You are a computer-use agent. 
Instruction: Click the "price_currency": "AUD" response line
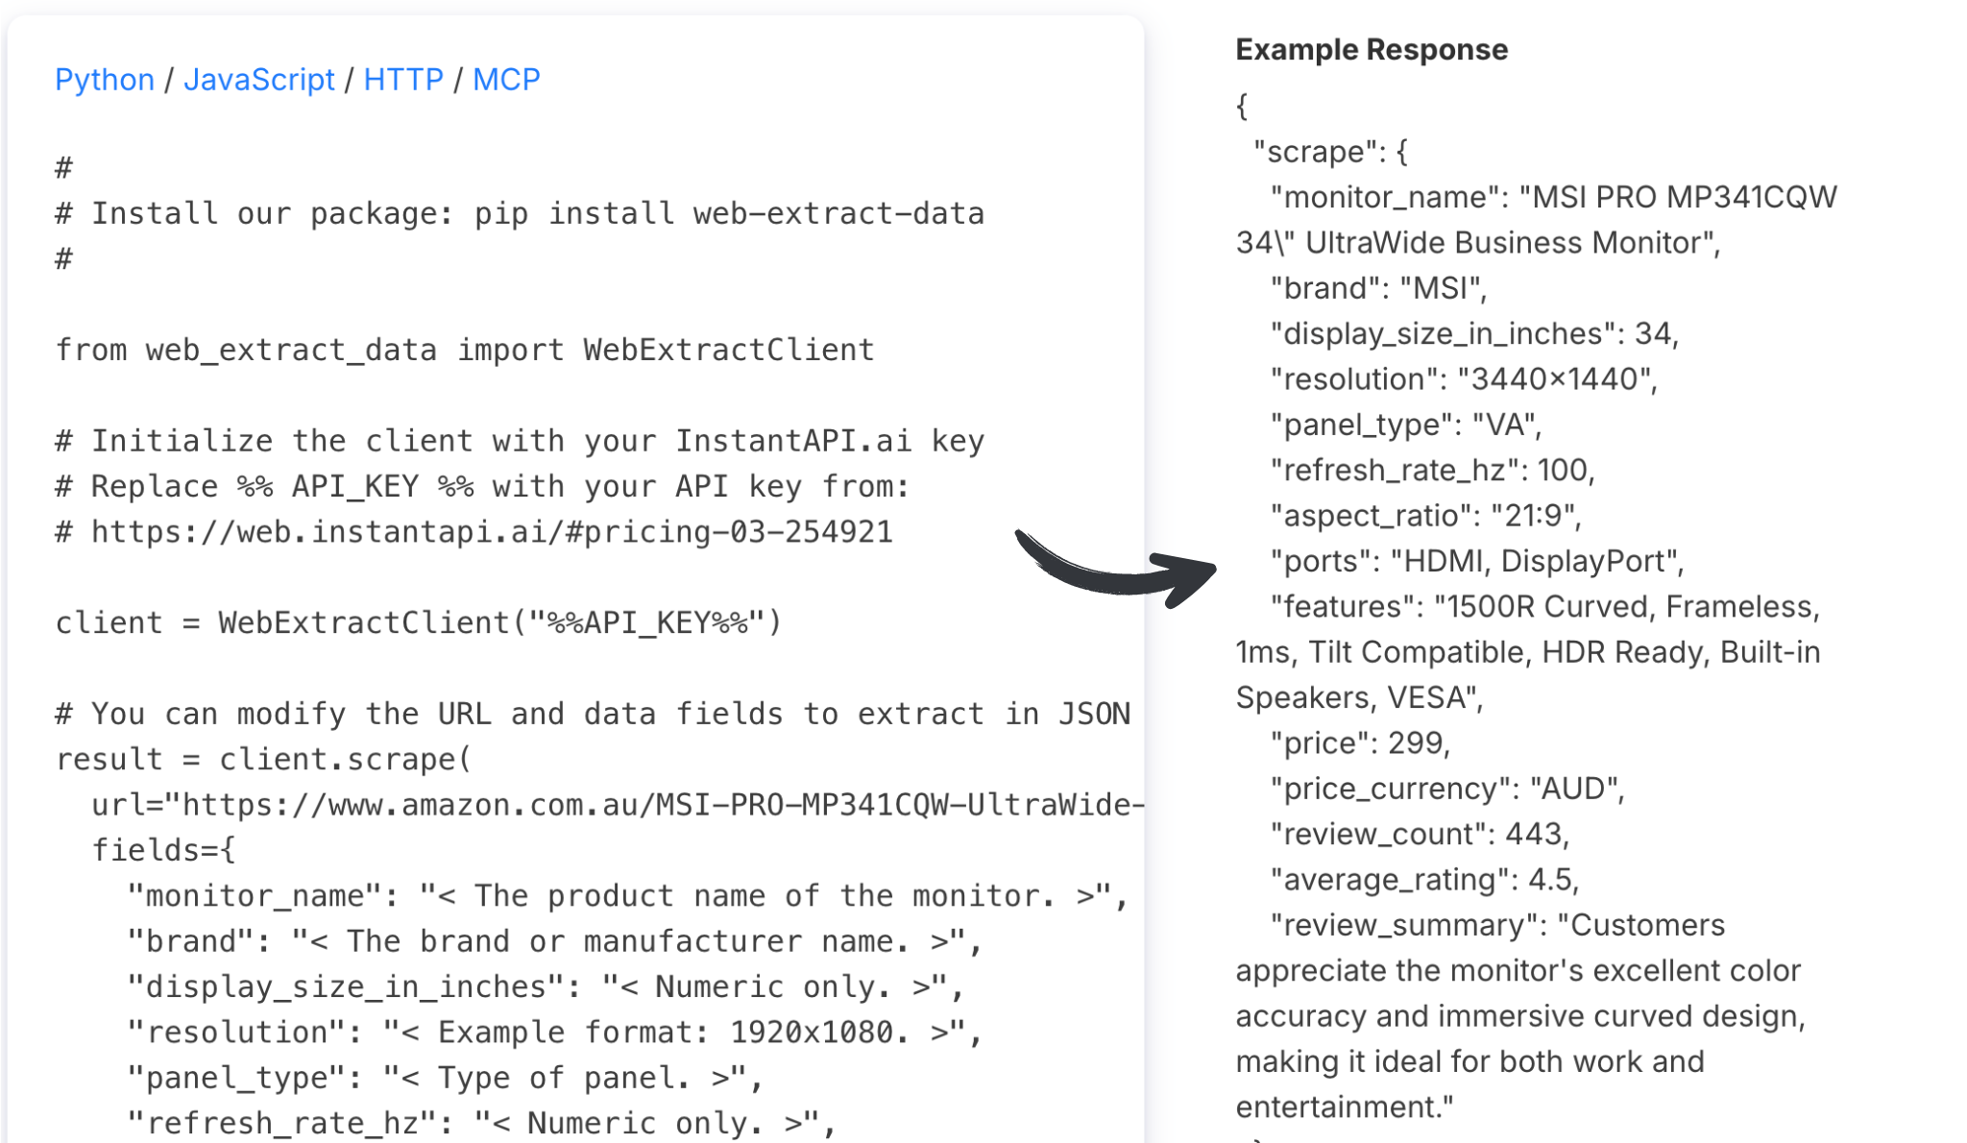click(x=1447, y=789)
